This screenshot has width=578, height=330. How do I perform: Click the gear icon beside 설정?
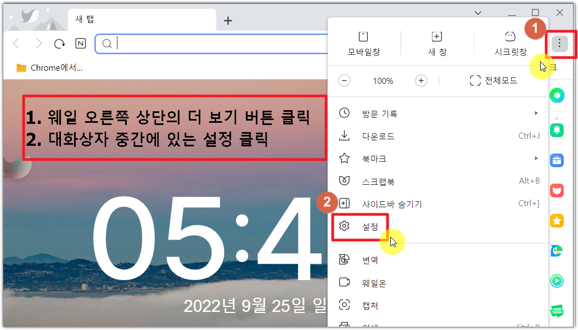pos(344,226)
